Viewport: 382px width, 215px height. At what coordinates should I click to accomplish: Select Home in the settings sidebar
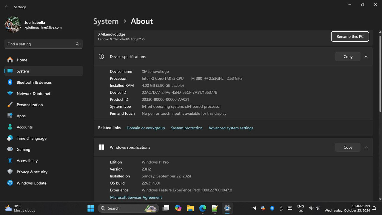[22, 60]
